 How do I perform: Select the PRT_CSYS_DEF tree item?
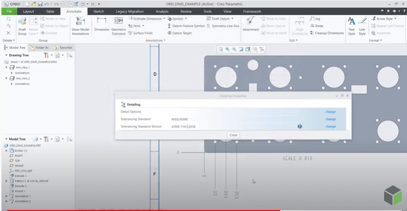(x=24, y=171)
